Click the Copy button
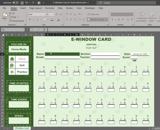The height and width of the screenshot is (130, 160). (x=12, y=17)
